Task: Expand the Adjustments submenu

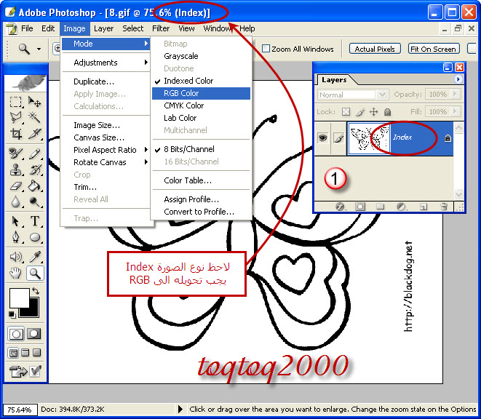Action: coord(106,63)
